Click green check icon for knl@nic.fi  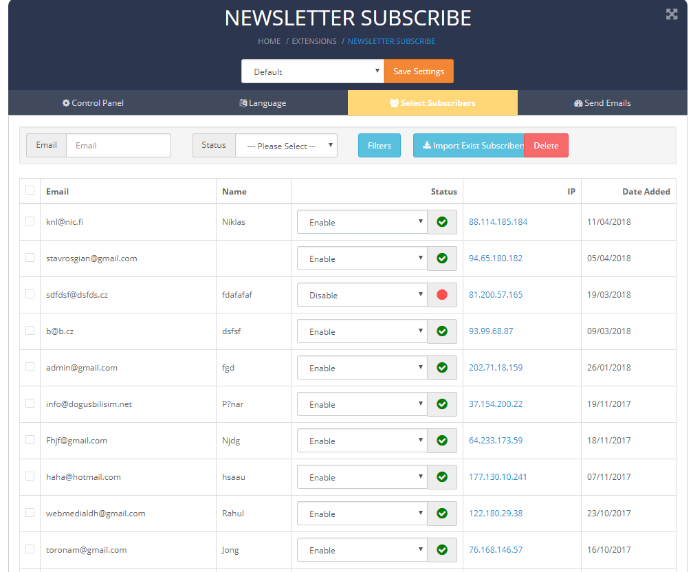coord(442,222)
